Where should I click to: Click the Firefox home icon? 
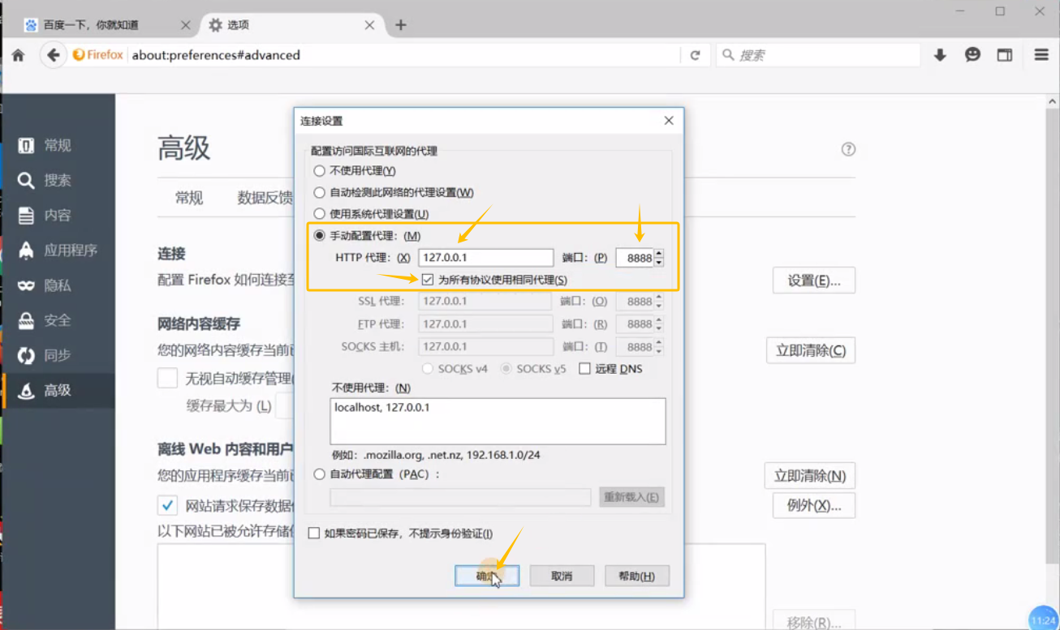pyautogui.click(x=18, y=55)
